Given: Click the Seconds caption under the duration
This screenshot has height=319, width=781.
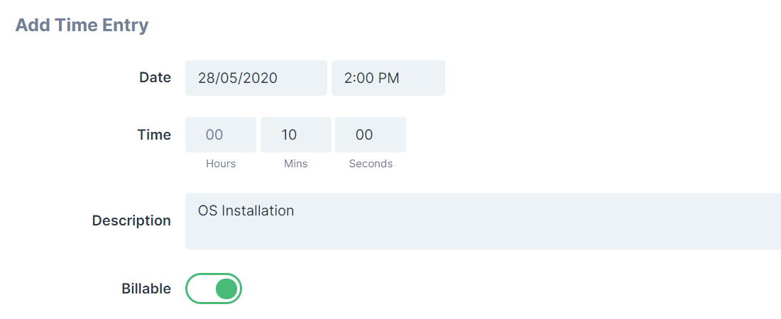Looking at the screenshot, I should tap(371, 164).
